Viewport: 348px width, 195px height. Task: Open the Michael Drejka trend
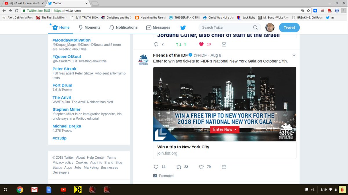click(x=67, y=126)
